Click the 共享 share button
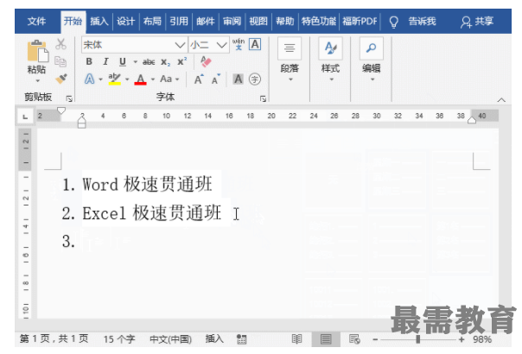522x354 pixels. point(477,22)
